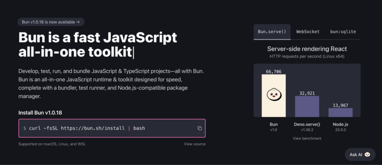382x165 pixels.
Task: Click the View source link
Action: tap(194, 144)
